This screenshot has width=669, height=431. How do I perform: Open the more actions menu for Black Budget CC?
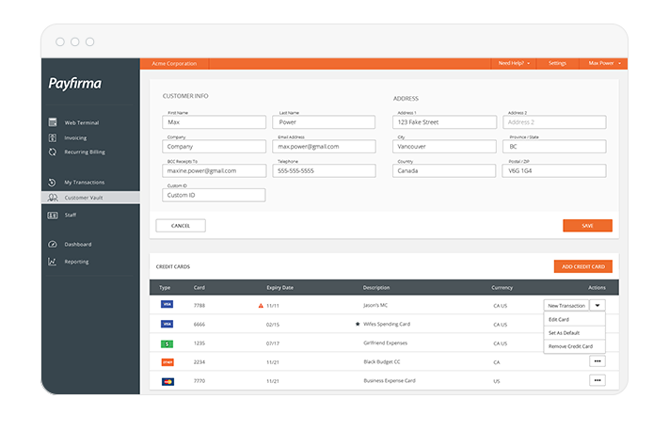tap(597, 361)
